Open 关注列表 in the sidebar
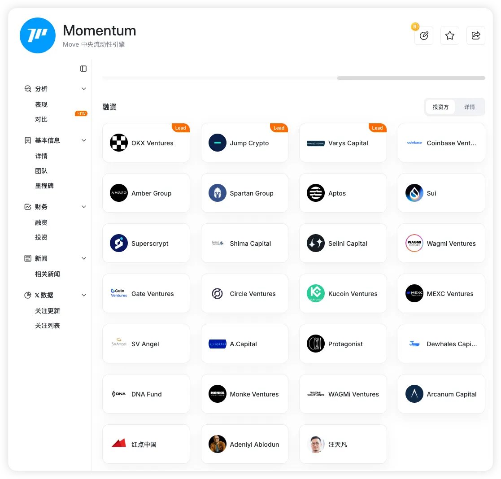Viewport: 501px width, 479px height. (47, 326)
